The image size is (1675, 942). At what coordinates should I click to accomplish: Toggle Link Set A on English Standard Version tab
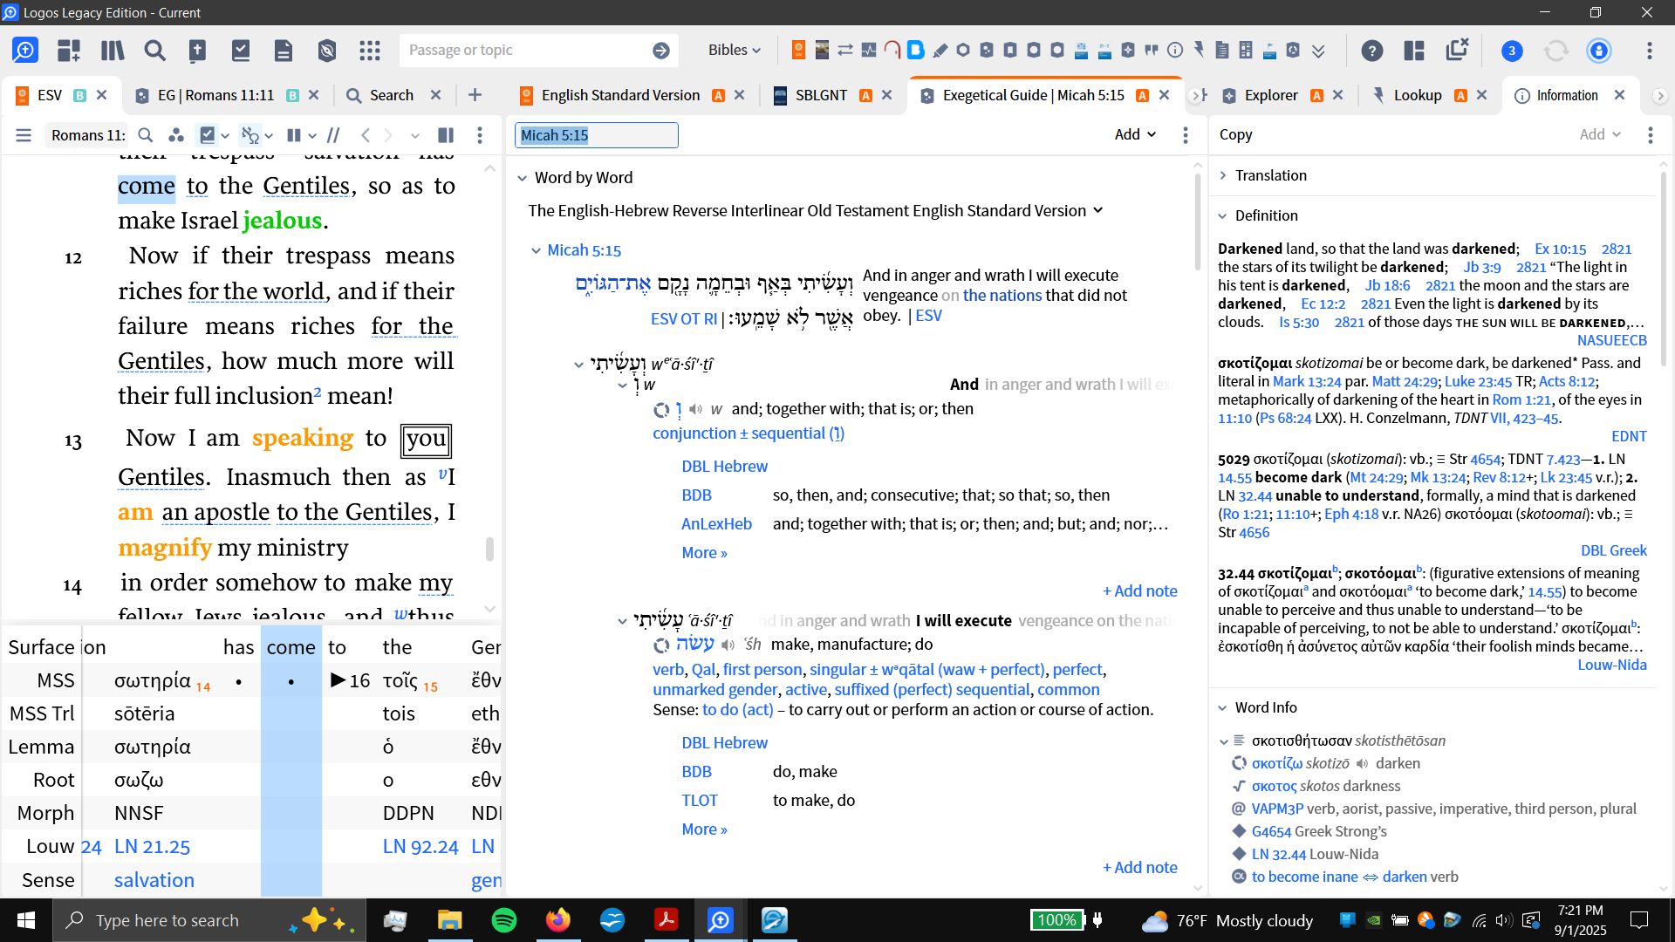718,95
